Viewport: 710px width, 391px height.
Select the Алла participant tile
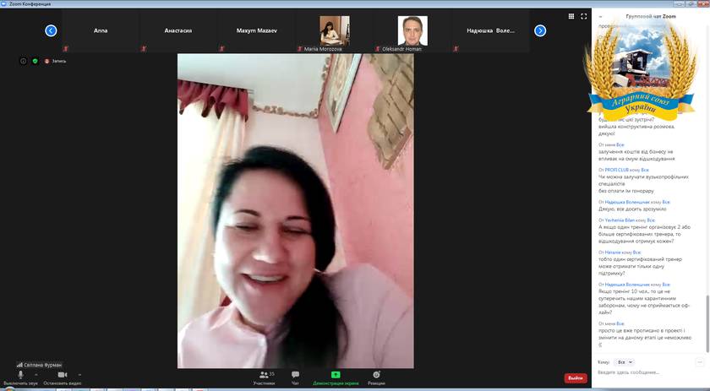tap(101, 30)
